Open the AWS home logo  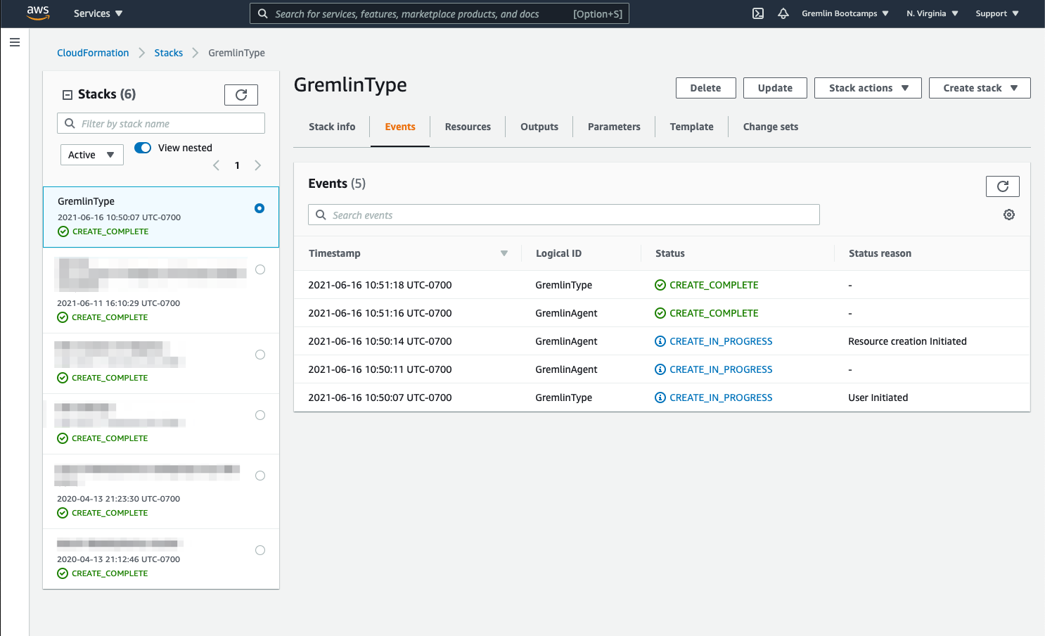(x=38, y=13)
